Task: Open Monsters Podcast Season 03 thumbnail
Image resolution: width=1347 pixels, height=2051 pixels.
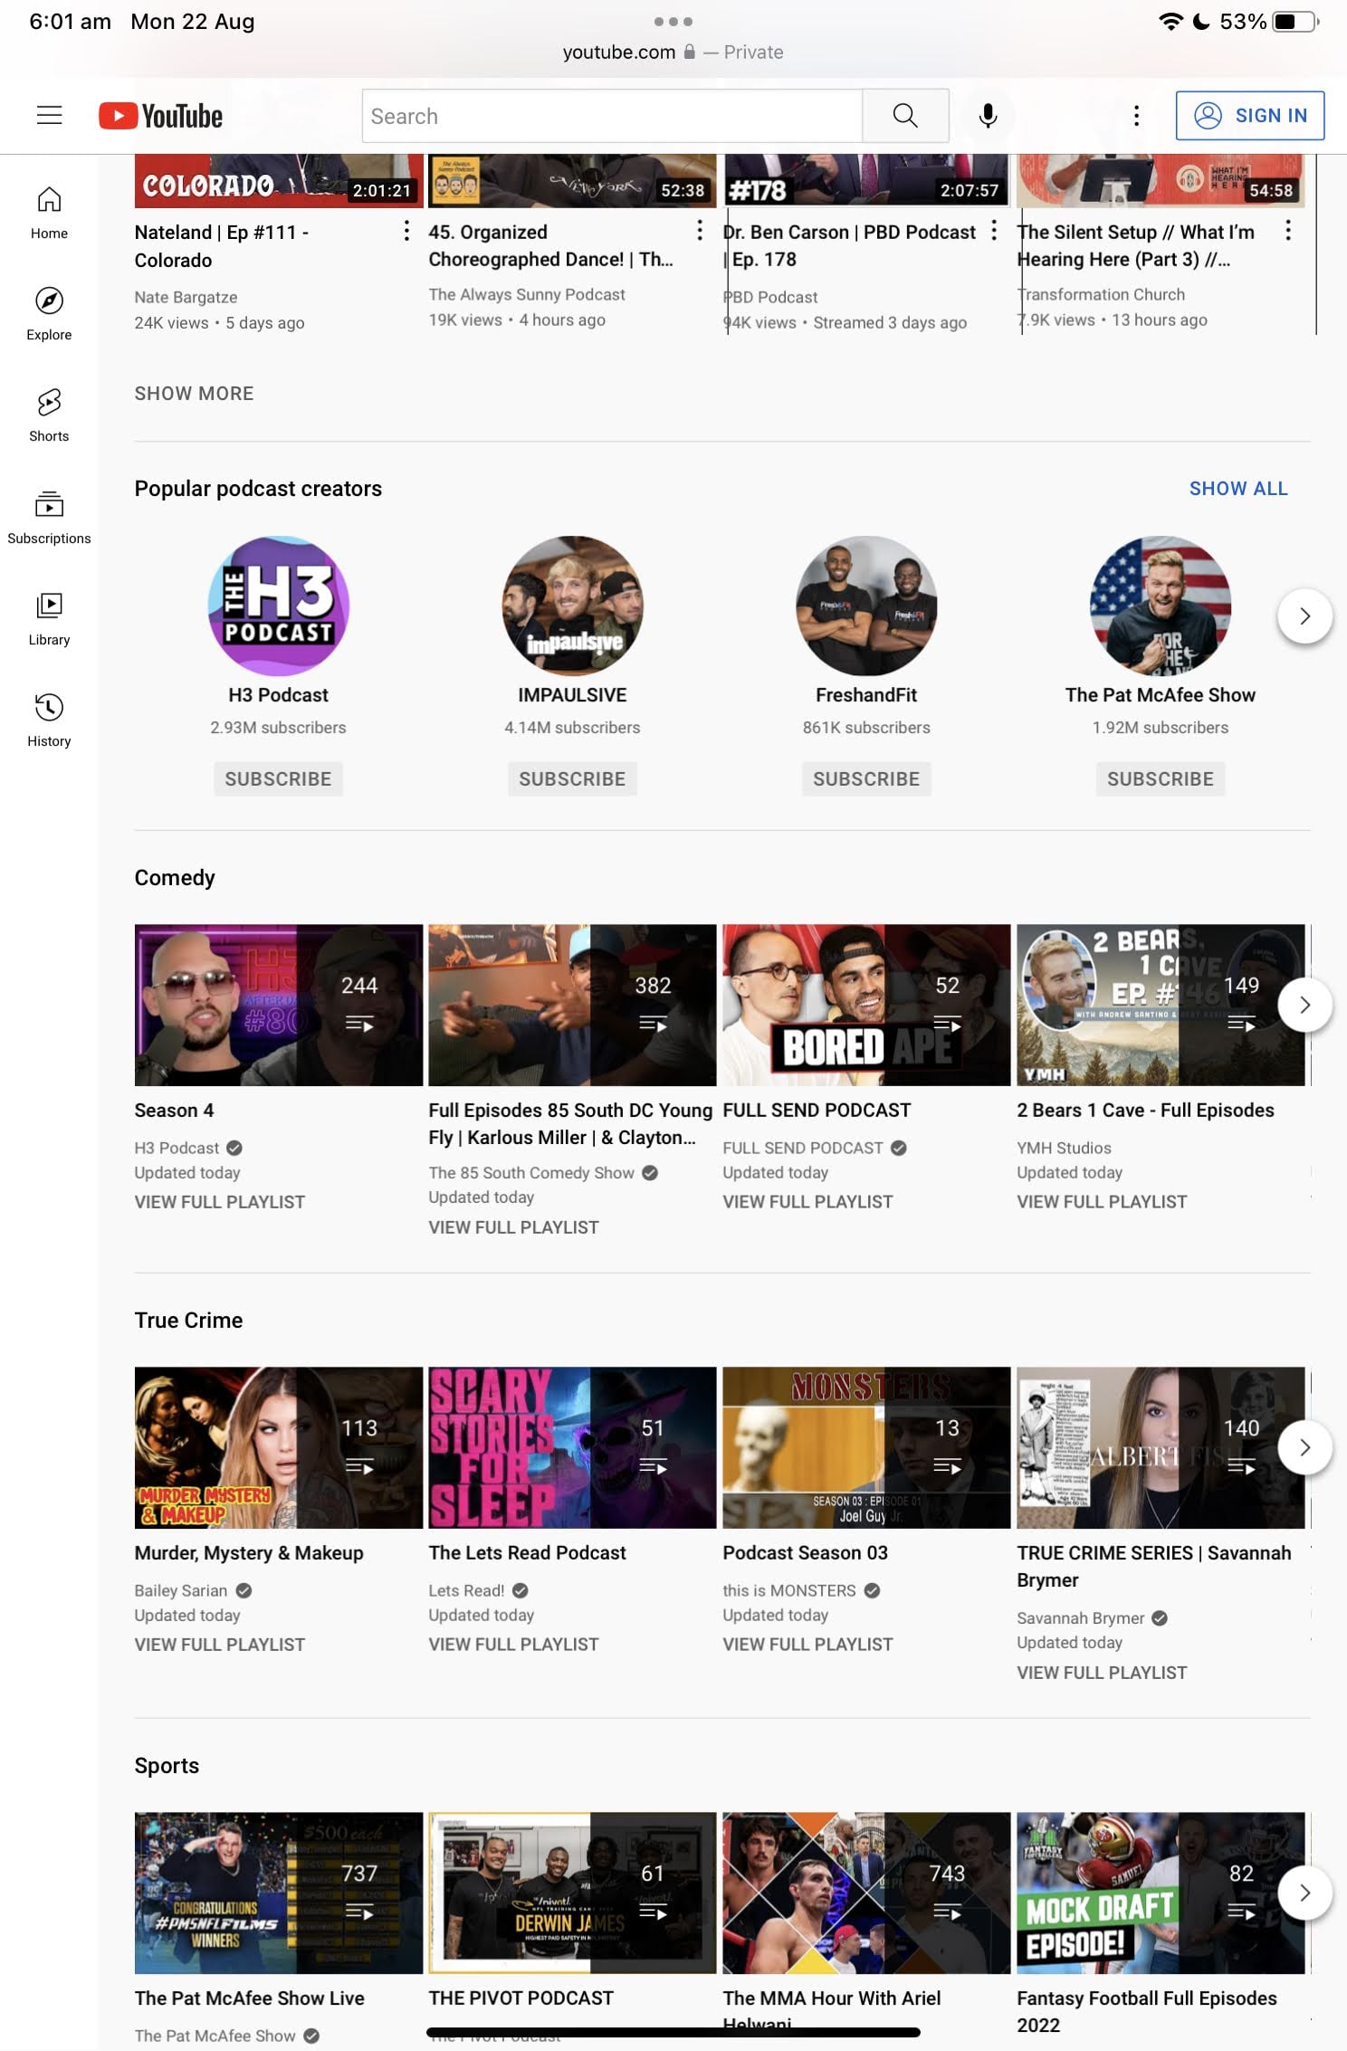Action: click(866, 1447)
